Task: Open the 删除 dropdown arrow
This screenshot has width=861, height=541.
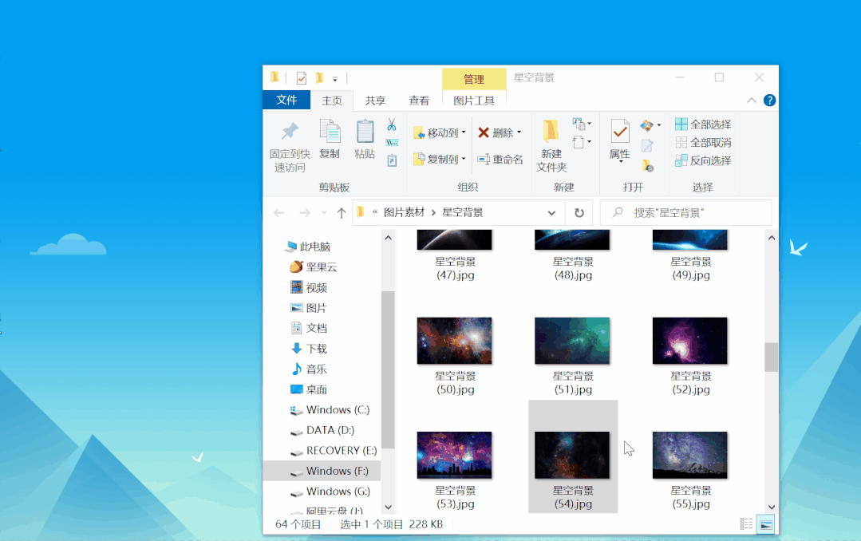Action: click(x=519, y=132)
